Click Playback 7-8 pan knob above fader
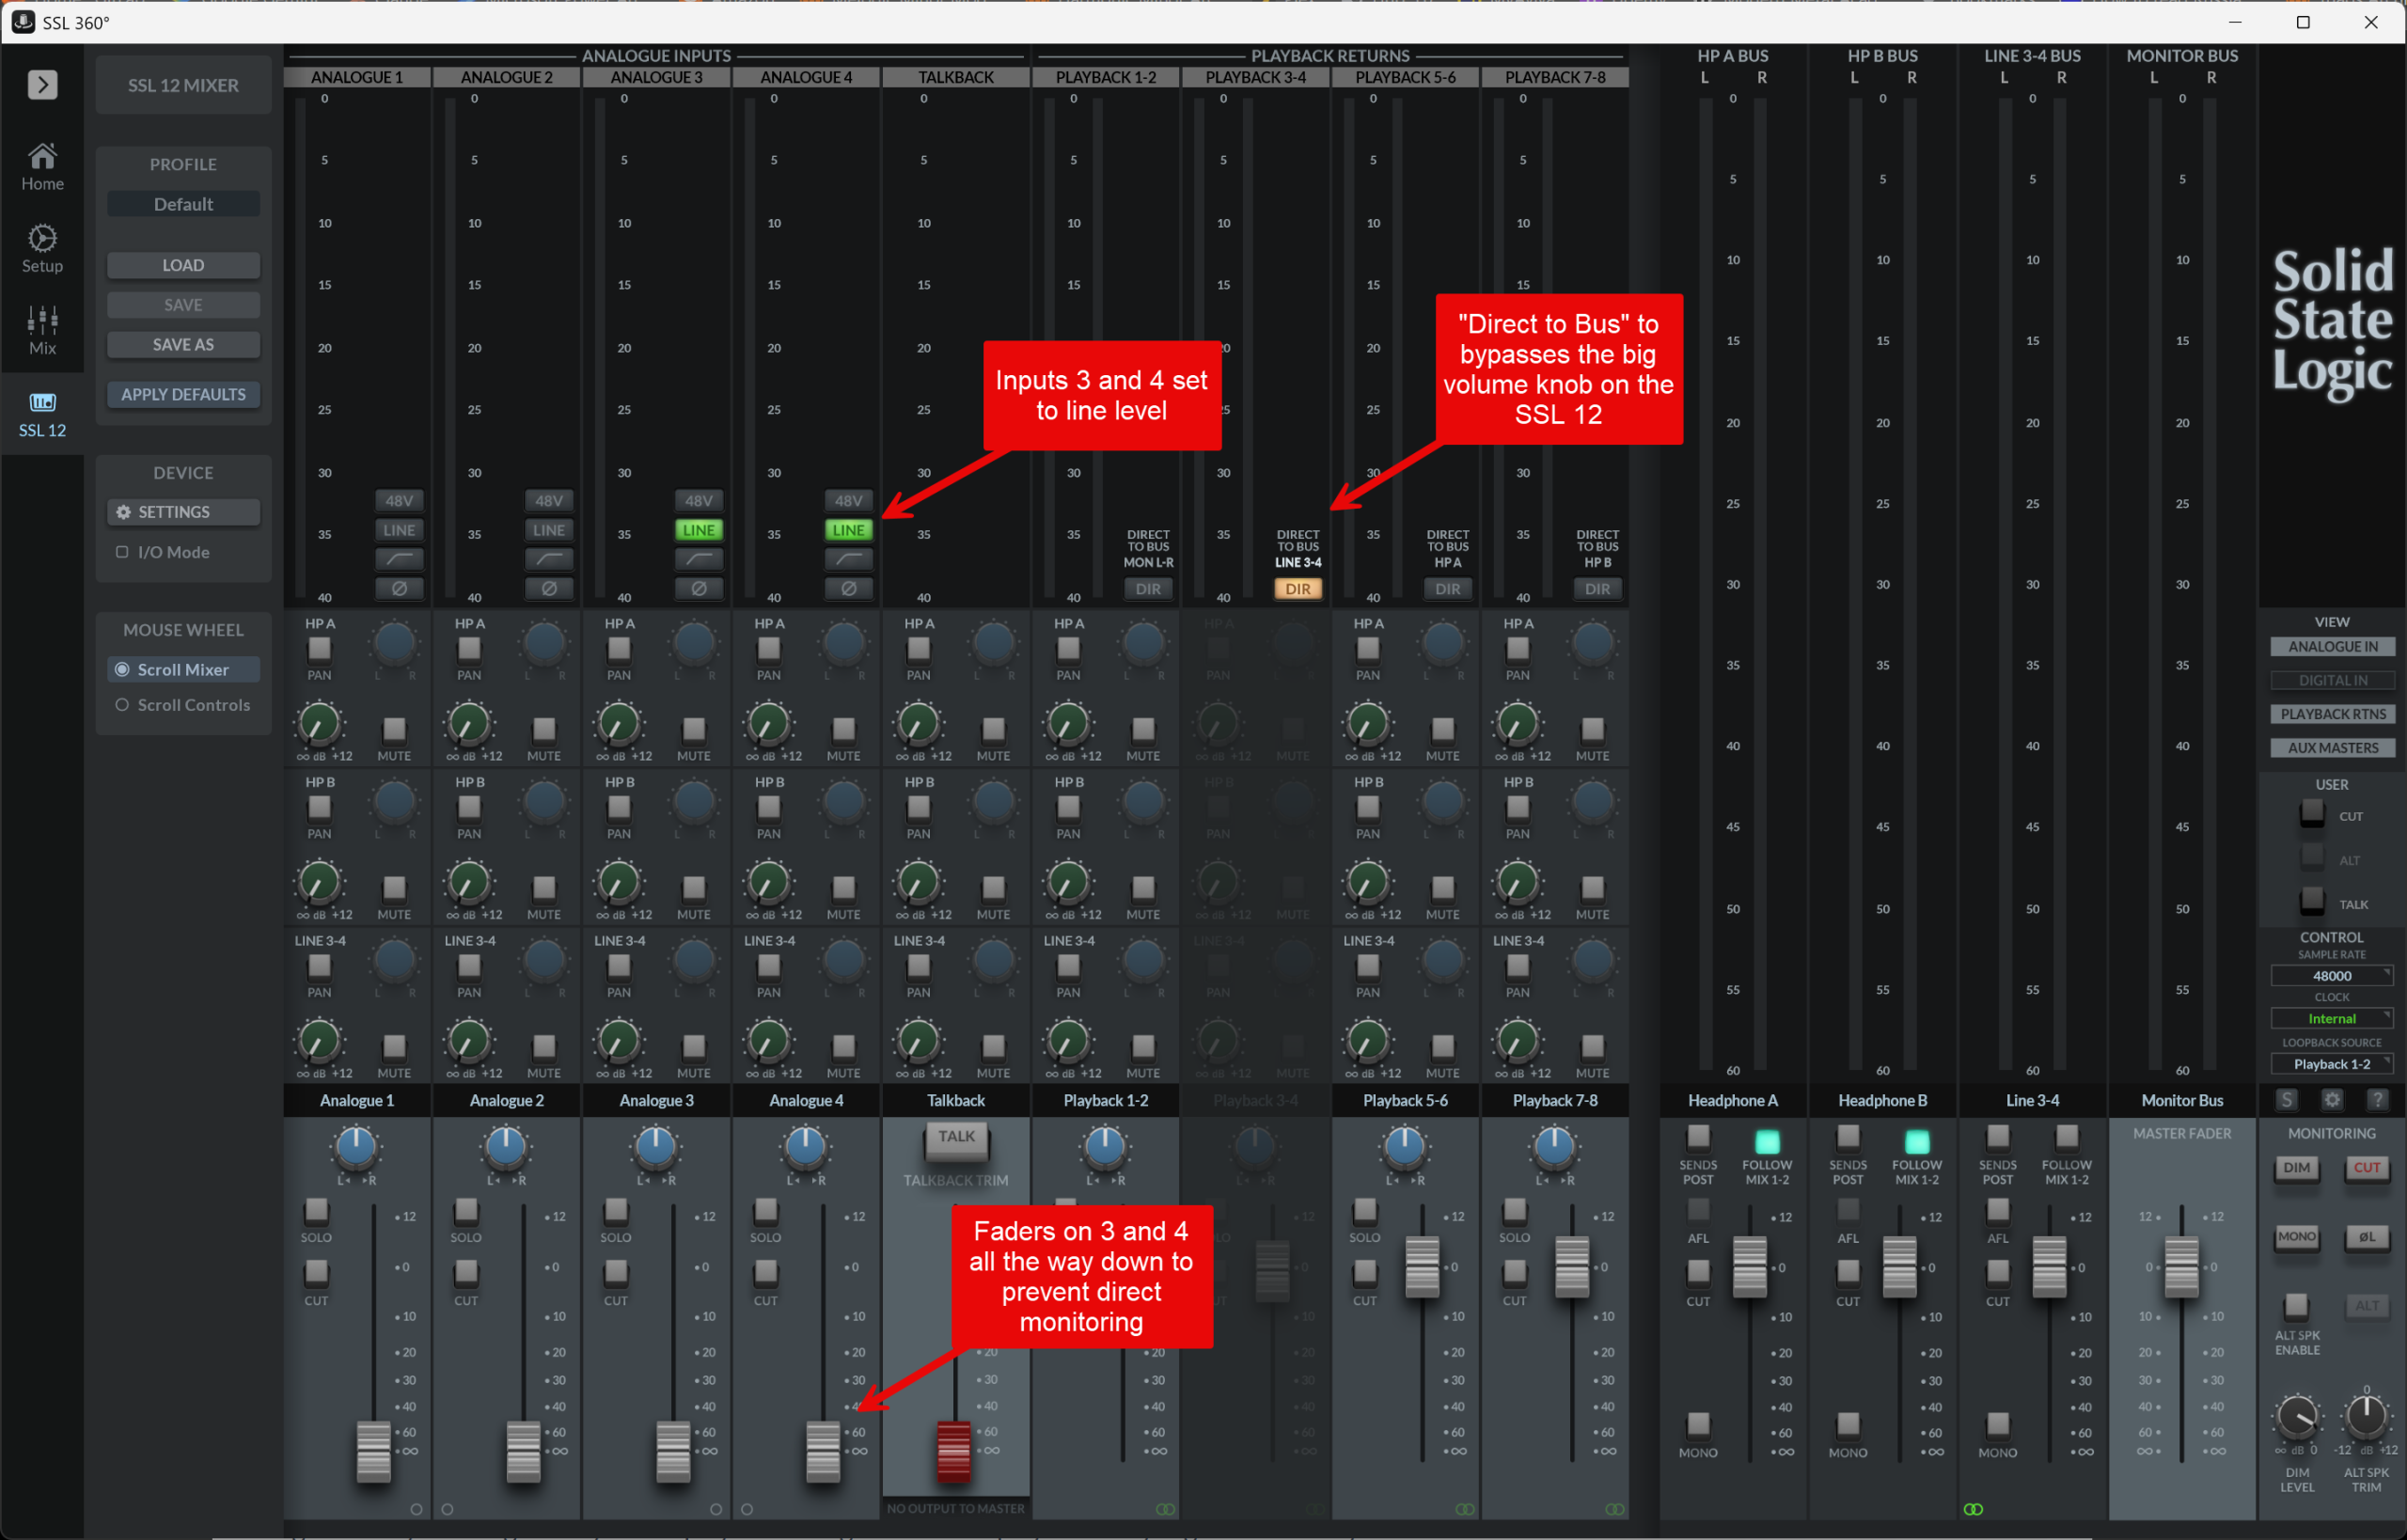 [x=1554, y=1148]
